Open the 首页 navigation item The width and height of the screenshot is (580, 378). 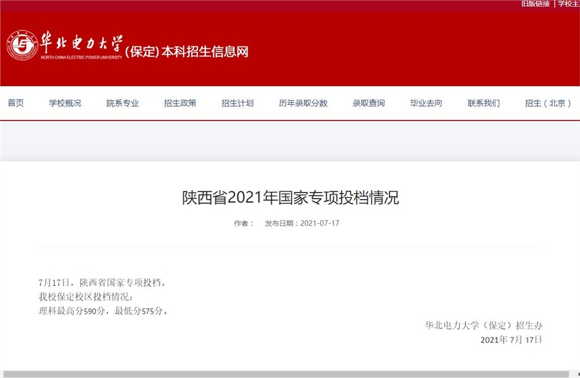[16, 103]
